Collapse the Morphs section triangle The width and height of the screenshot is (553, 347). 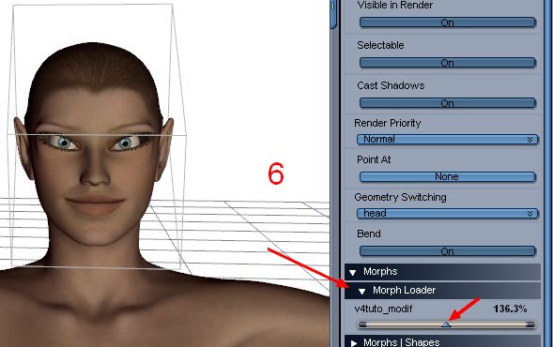[x=353, y=272]
